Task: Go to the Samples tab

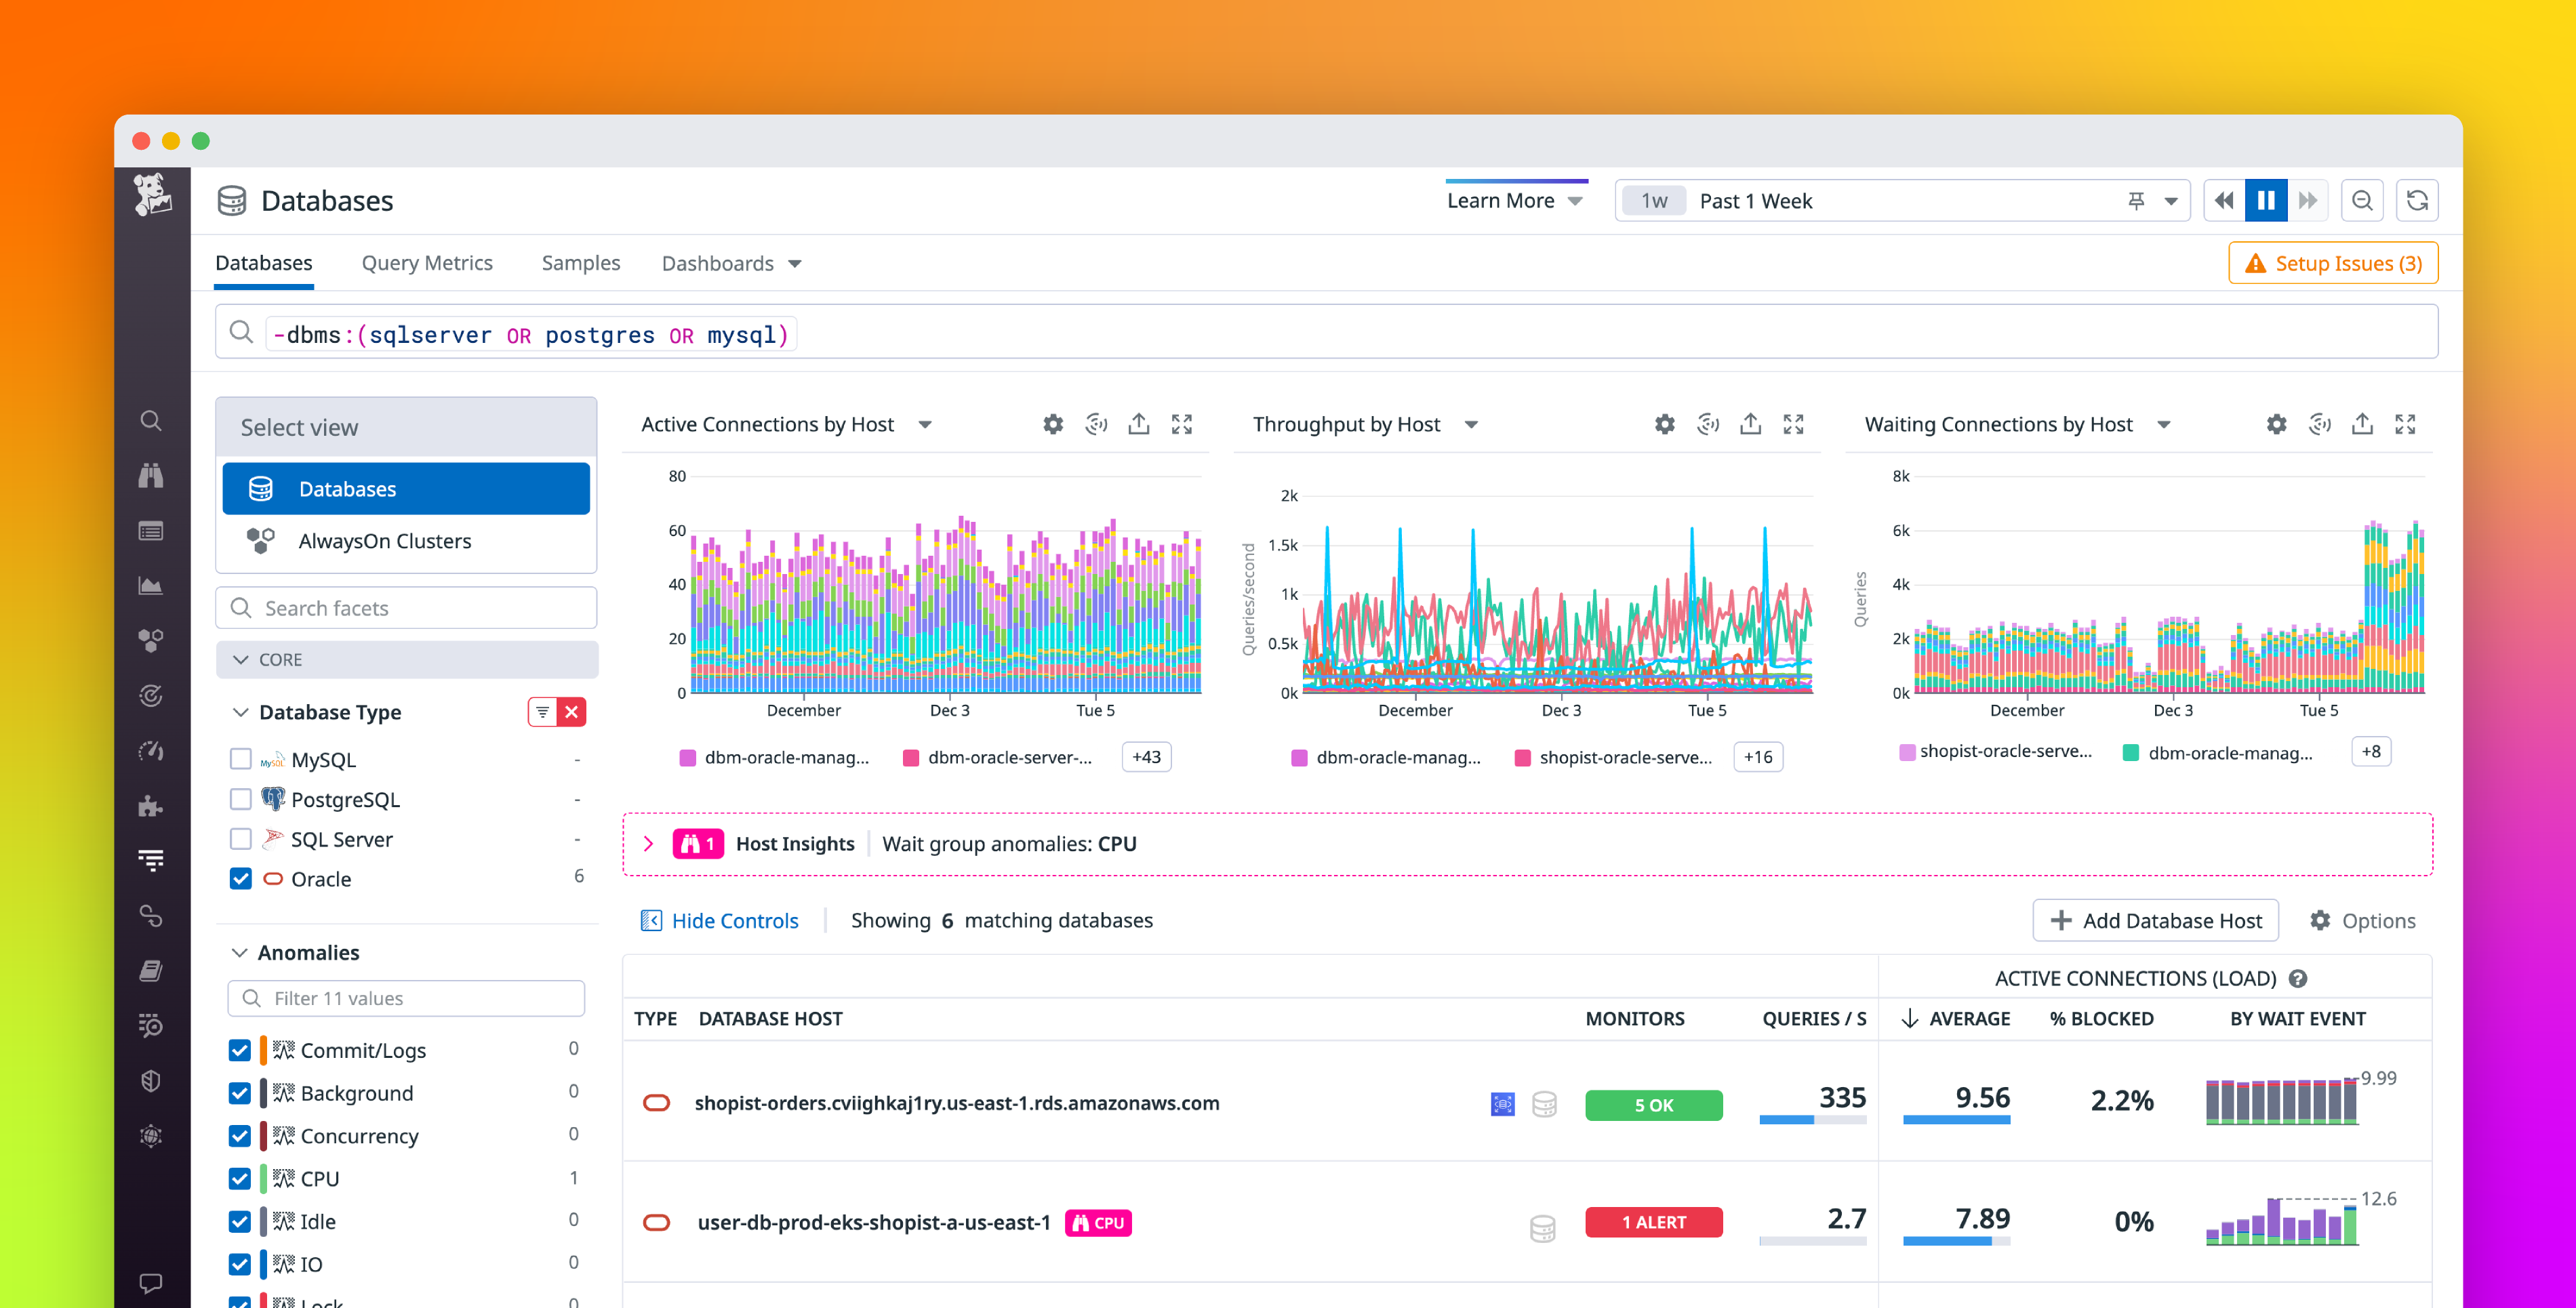Action: coord(580,263)
